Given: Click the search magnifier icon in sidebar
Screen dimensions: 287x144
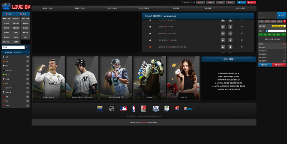Looking at the screenshot, I should 27,47.
